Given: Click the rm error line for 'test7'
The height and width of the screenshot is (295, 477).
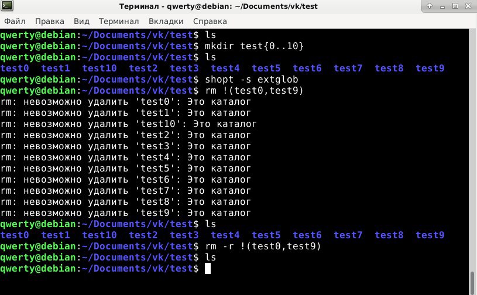Looking at the screenshot, I should (125, 191).
